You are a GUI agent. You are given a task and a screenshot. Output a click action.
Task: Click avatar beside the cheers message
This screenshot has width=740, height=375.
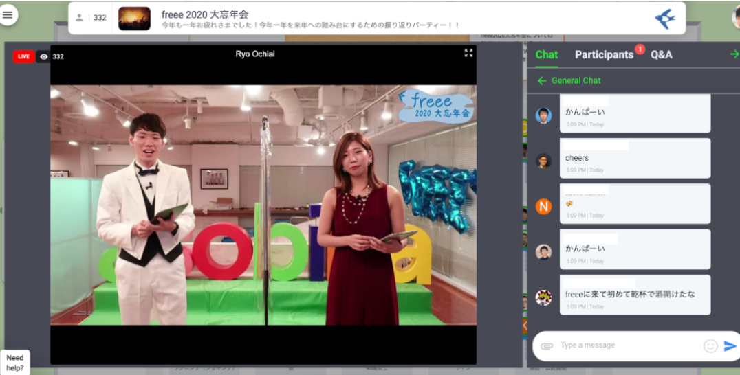pos(544,161)
